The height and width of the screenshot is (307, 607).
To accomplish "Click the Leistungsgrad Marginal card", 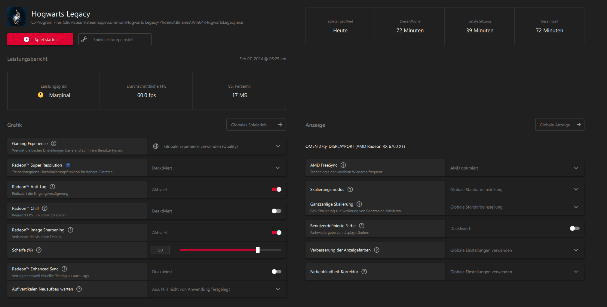I will [x=54, y=91].
